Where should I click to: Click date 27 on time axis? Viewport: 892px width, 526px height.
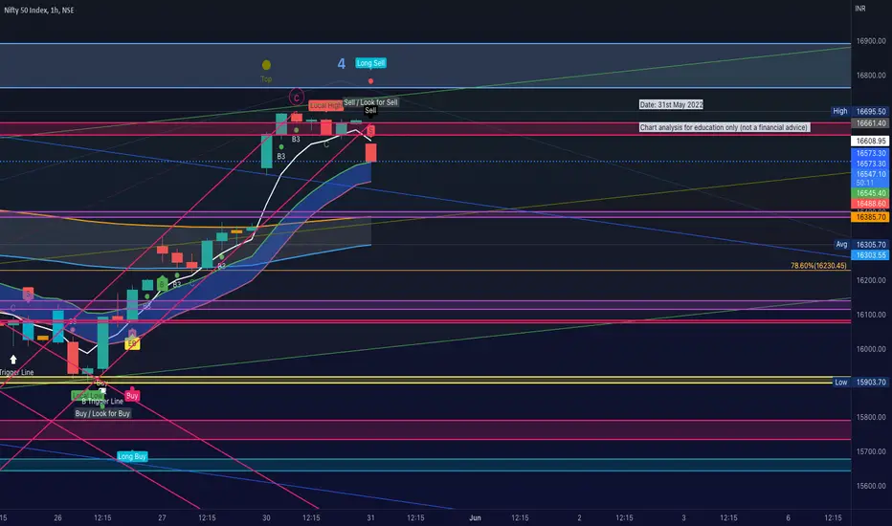point(162,518)
